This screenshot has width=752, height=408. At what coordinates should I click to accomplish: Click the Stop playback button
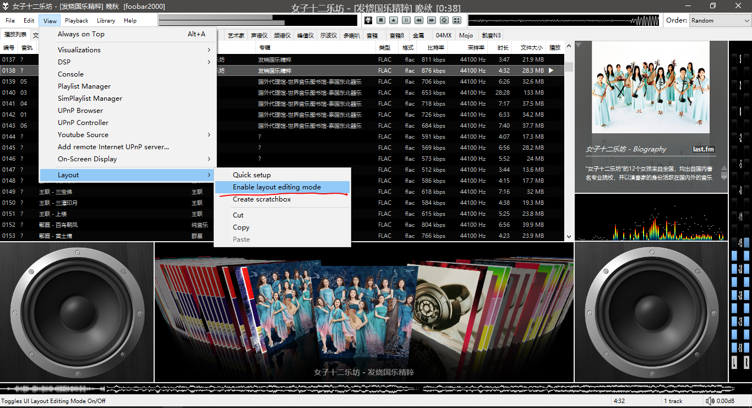pos(381,20)
